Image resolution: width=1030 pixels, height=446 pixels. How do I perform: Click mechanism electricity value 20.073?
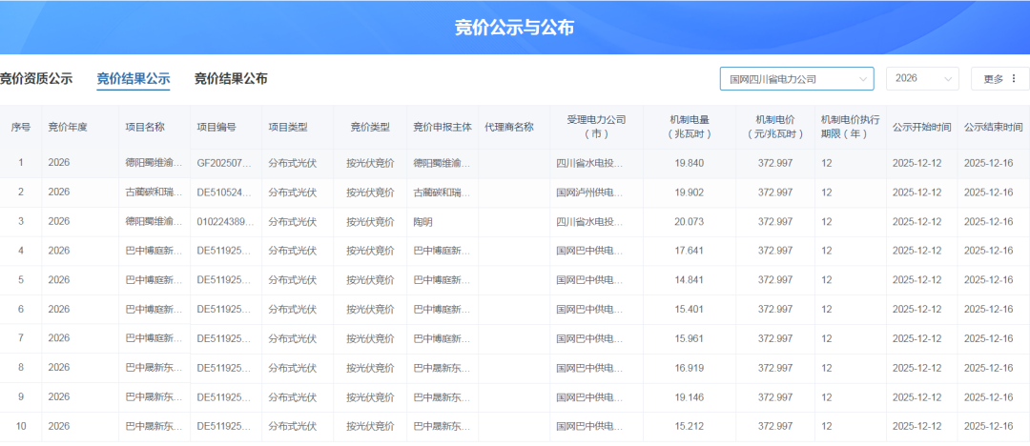690,221
